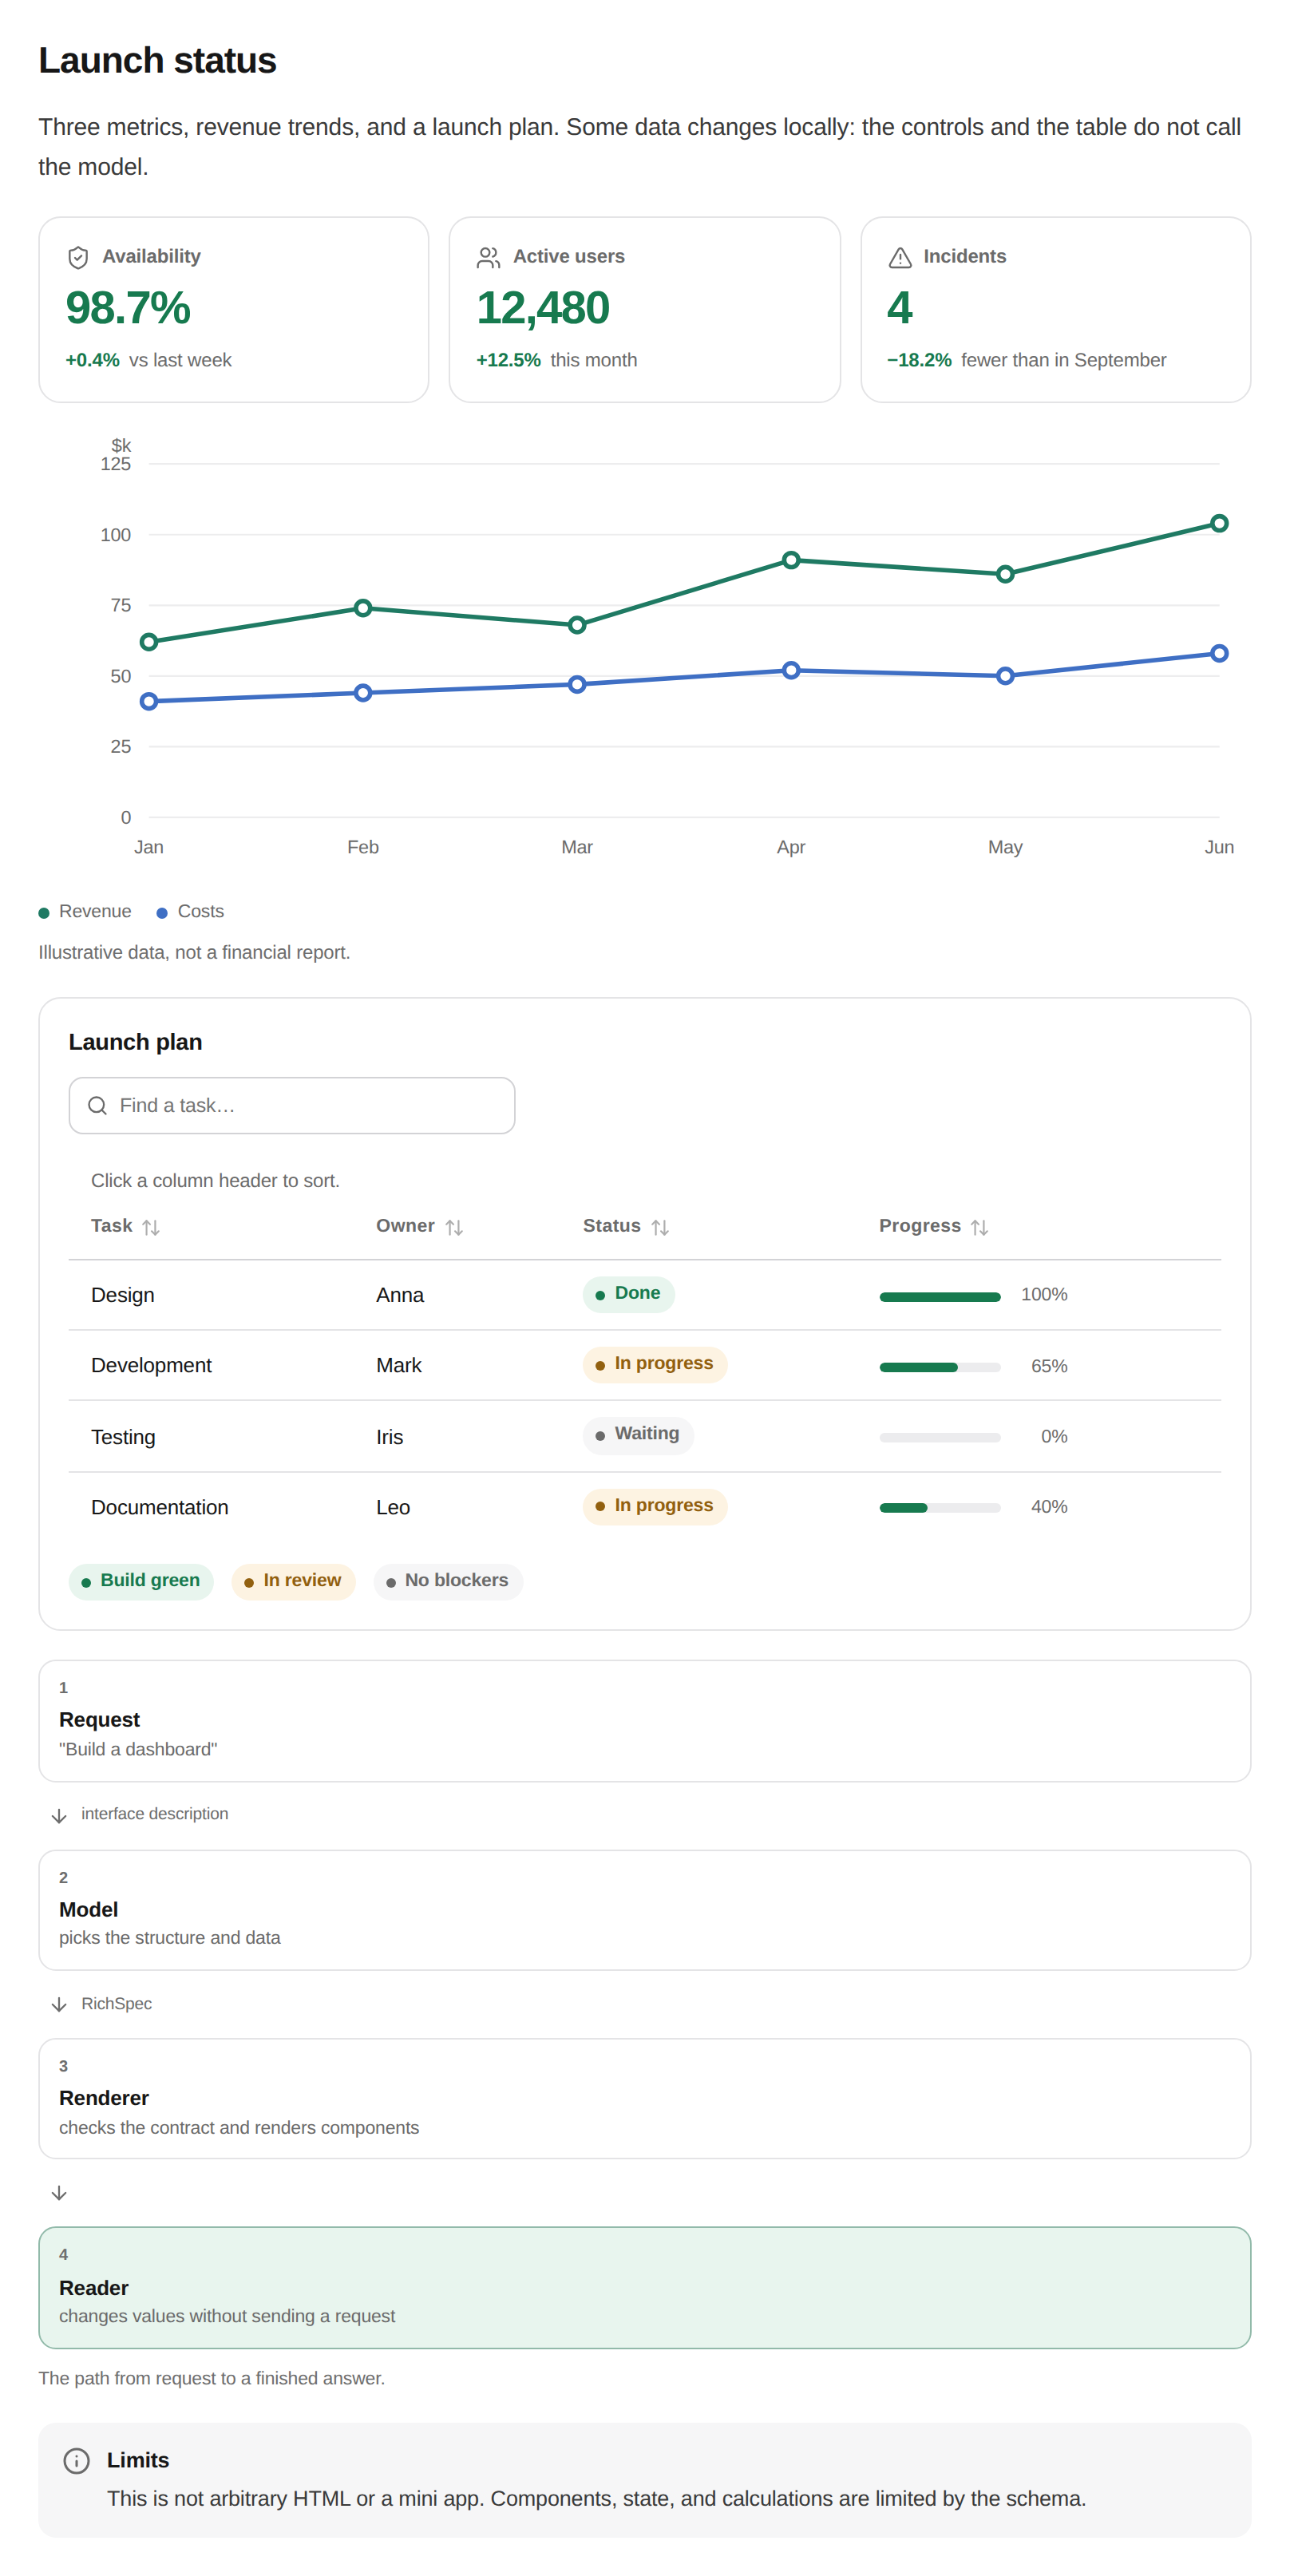This screenshot has width=1290, height=2576.
Task: Click the sort arrows next to Progress
Action: click(979, 1227)
